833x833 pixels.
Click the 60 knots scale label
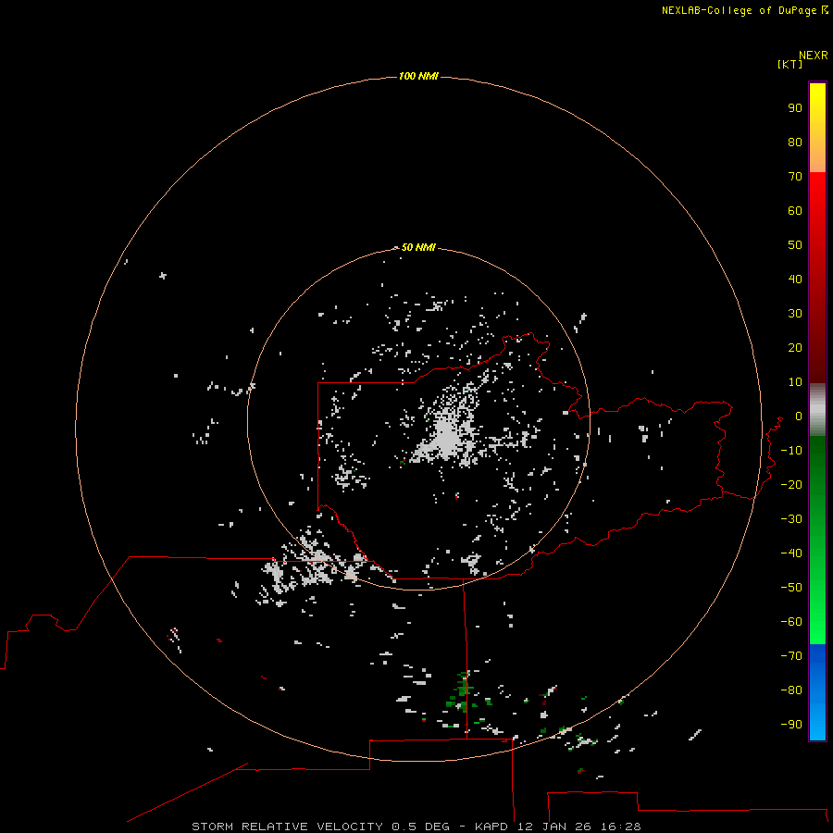(795, 211)
